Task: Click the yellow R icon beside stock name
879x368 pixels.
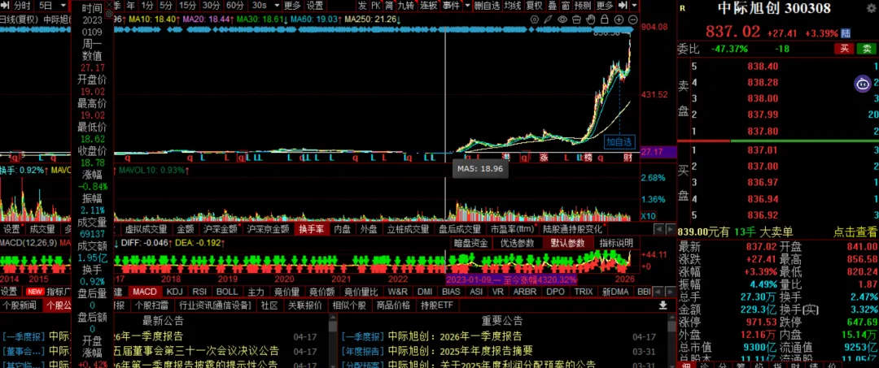Action: pyautogui.click(x=682, y=8)
